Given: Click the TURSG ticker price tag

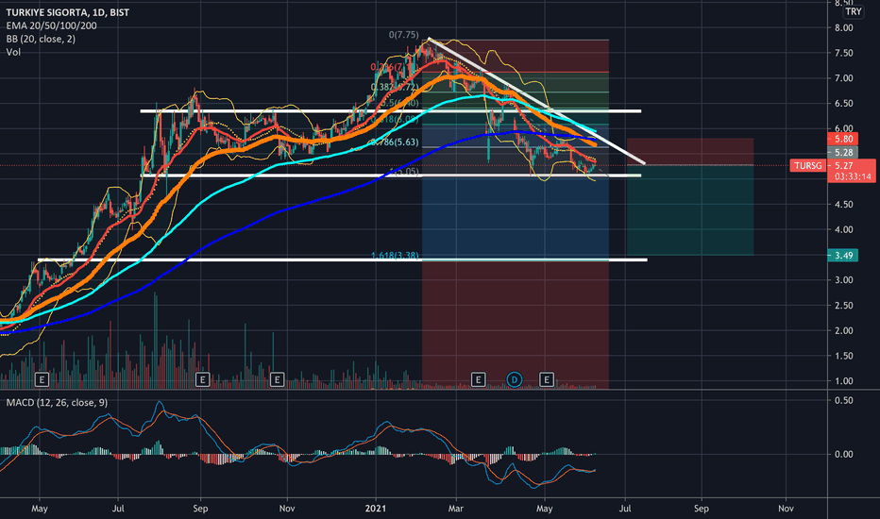Looking at the screenshot, I should (x=807, y=165).
